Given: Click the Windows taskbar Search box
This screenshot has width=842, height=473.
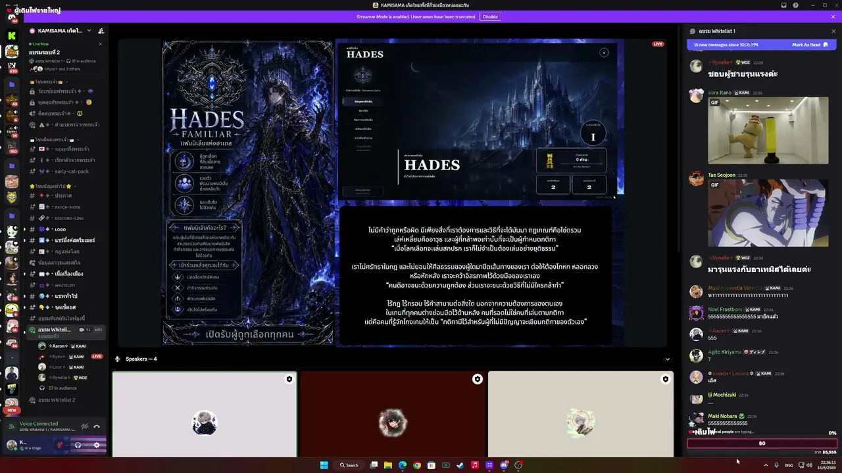Looking at the screenshot, I should pyautogui.click(x=349, y=465).
